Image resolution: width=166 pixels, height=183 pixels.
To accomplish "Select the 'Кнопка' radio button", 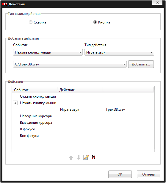I will [95, 22].
